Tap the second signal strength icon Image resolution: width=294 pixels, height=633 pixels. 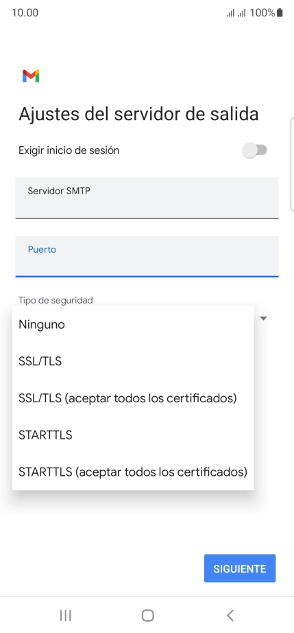tap(242, 13)
